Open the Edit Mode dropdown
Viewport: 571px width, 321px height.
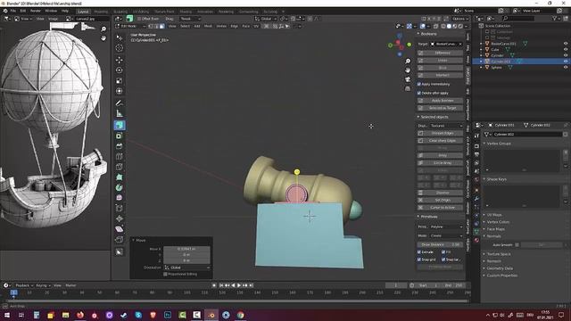pyautogui.click(x=131, y=26)
